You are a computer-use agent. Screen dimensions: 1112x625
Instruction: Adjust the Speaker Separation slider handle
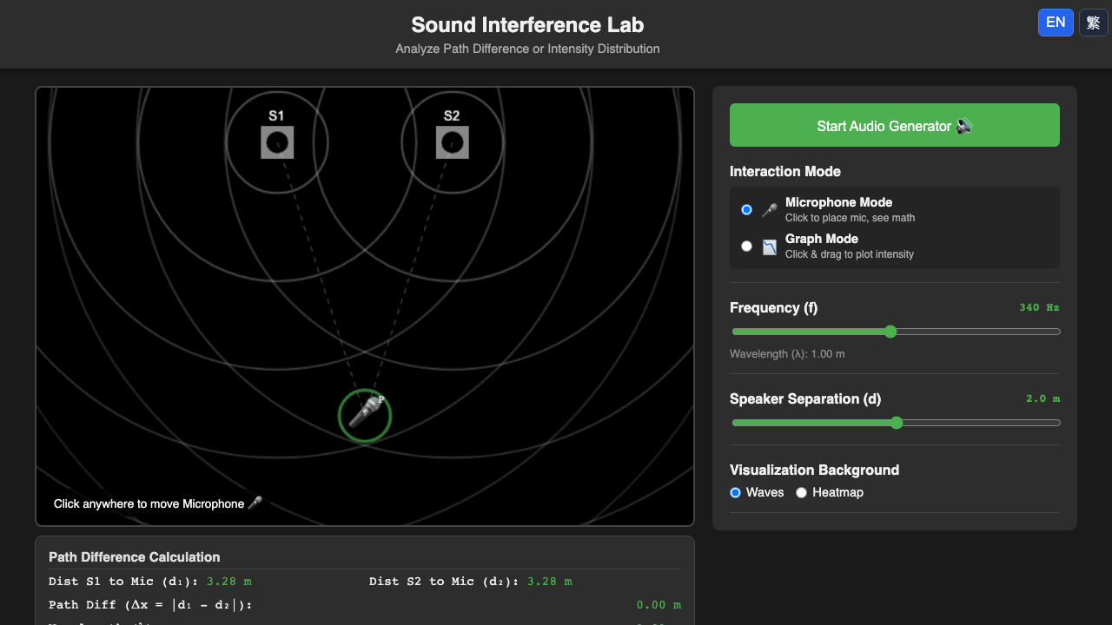(897, 423)
